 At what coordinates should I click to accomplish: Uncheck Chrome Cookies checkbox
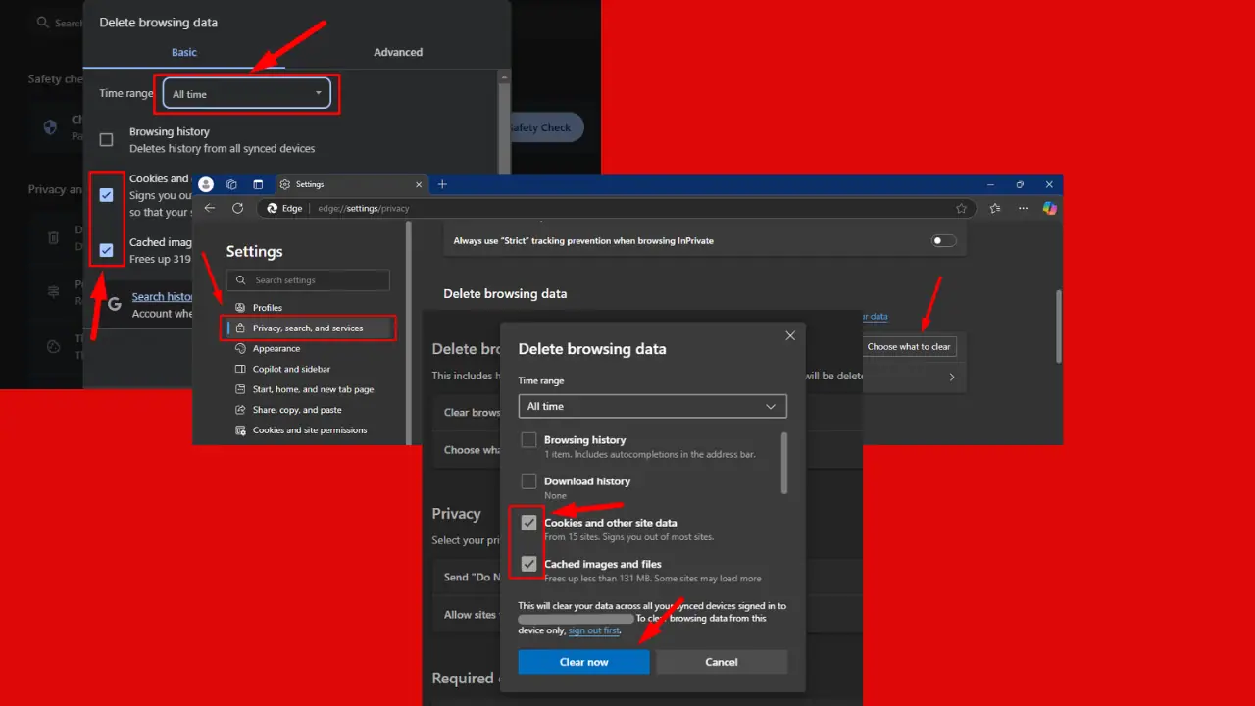coord(107,195)
